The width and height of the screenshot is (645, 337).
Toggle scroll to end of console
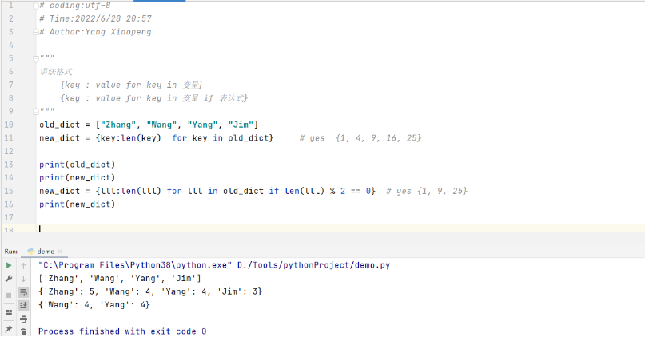pos(23,305)
